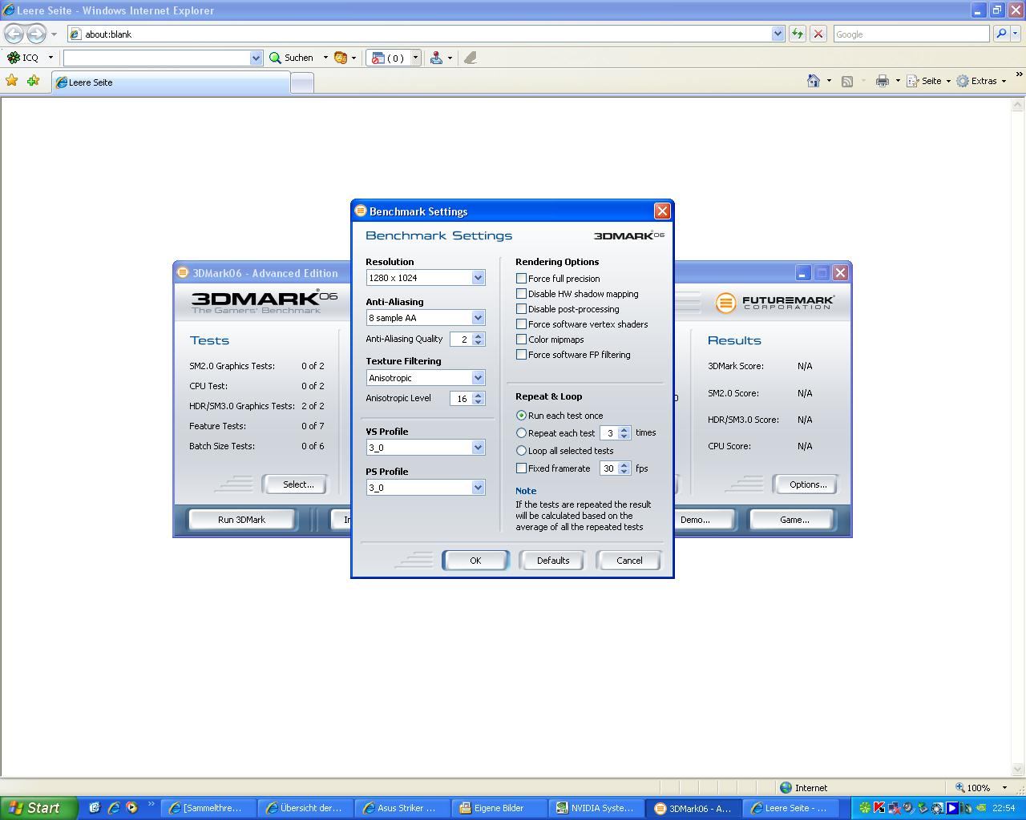Image resolution: width=1026 pixels, height=820 pixels.
Task: Enable Disable HW shadow mapping
Action: tap(521, 293)
